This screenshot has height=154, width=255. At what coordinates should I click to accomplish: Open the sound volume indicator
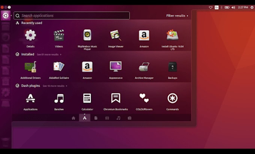point(233,7)
